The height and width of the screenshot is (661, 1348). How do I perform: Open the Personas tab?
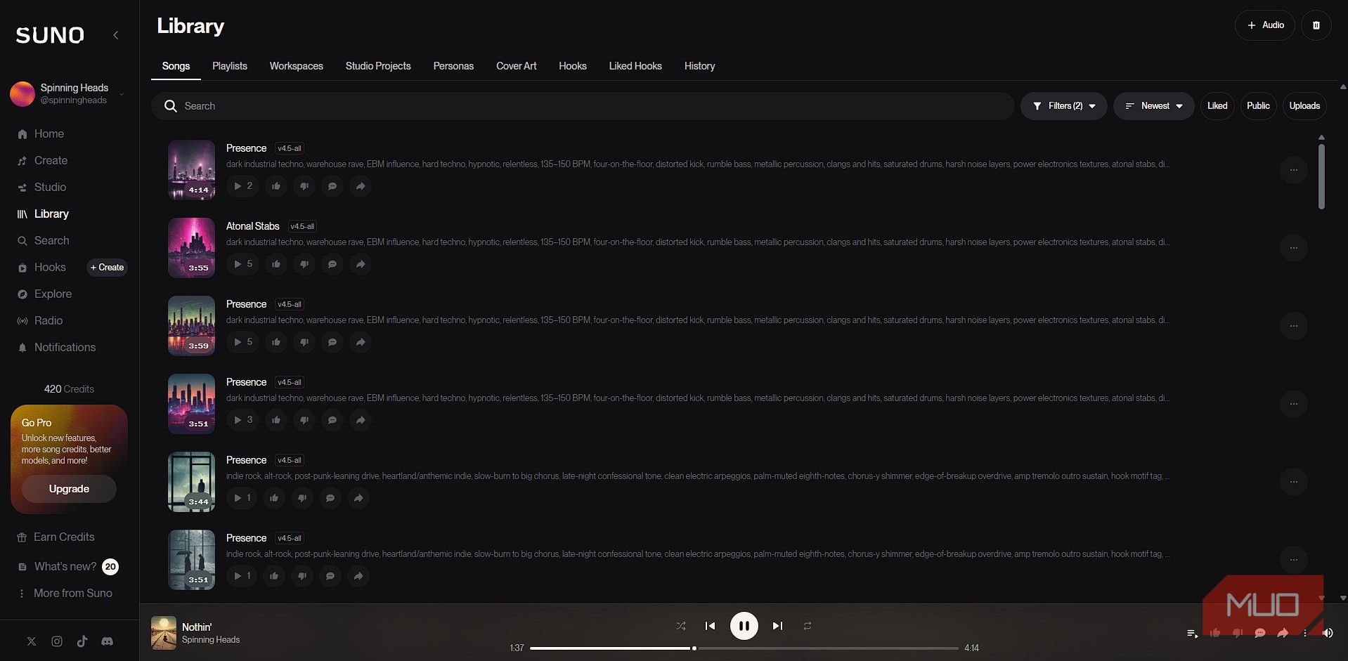453,66
